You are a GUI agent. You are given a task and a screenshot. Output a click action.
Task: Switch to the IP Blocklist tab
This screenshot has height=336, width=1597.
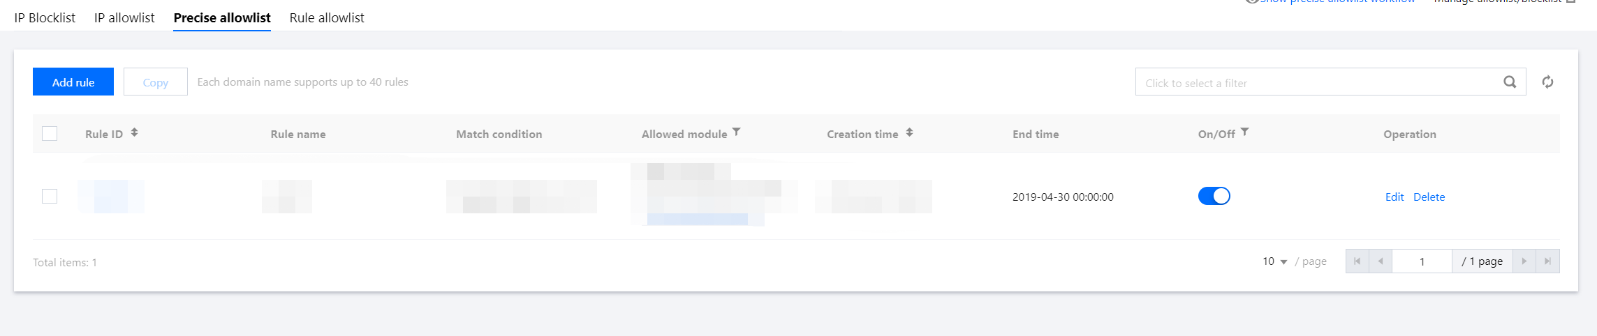[45, 18]
